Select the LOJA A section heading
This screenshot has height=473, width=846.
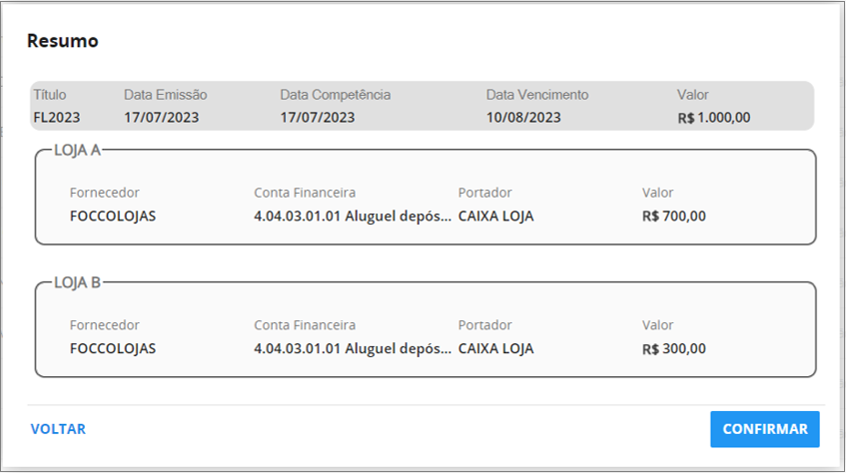click(x=77, y=150)
